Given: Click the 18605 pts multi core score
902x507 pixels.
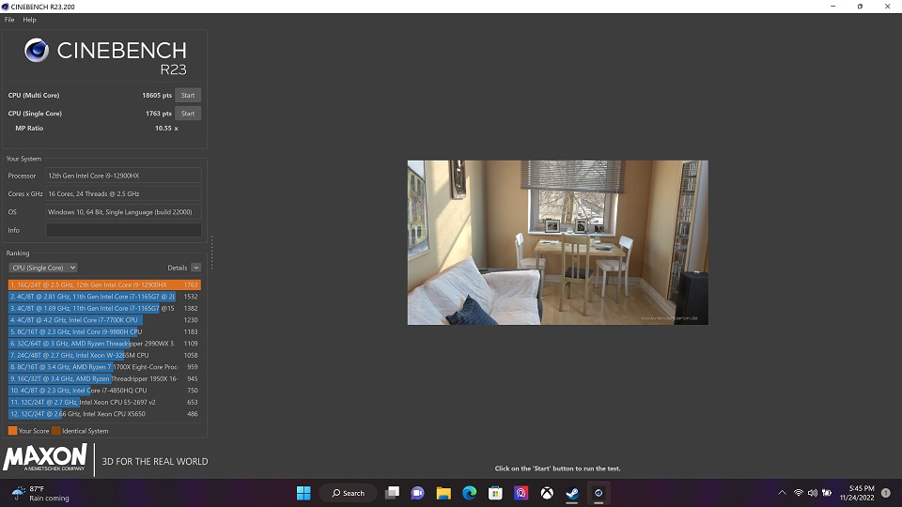Looking at the screenshot, I should [x=157, y=96].
